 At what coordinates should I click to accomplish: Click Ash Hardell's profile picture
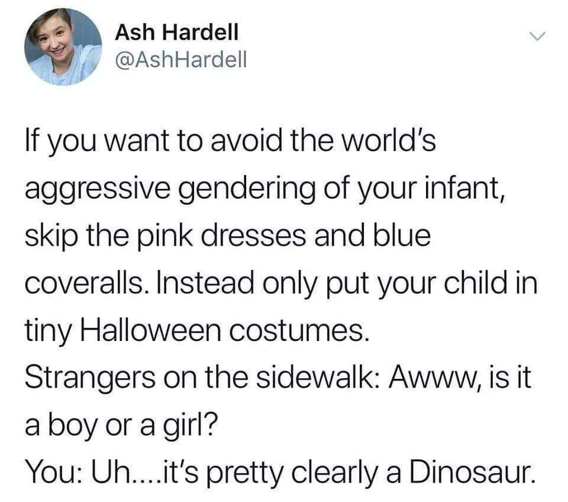(63, 47)
